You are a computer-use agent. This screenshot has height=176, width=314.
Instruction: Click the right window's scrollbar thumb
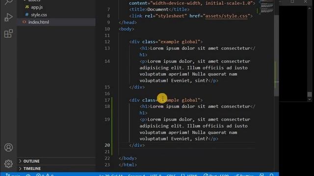pos(310,94)
